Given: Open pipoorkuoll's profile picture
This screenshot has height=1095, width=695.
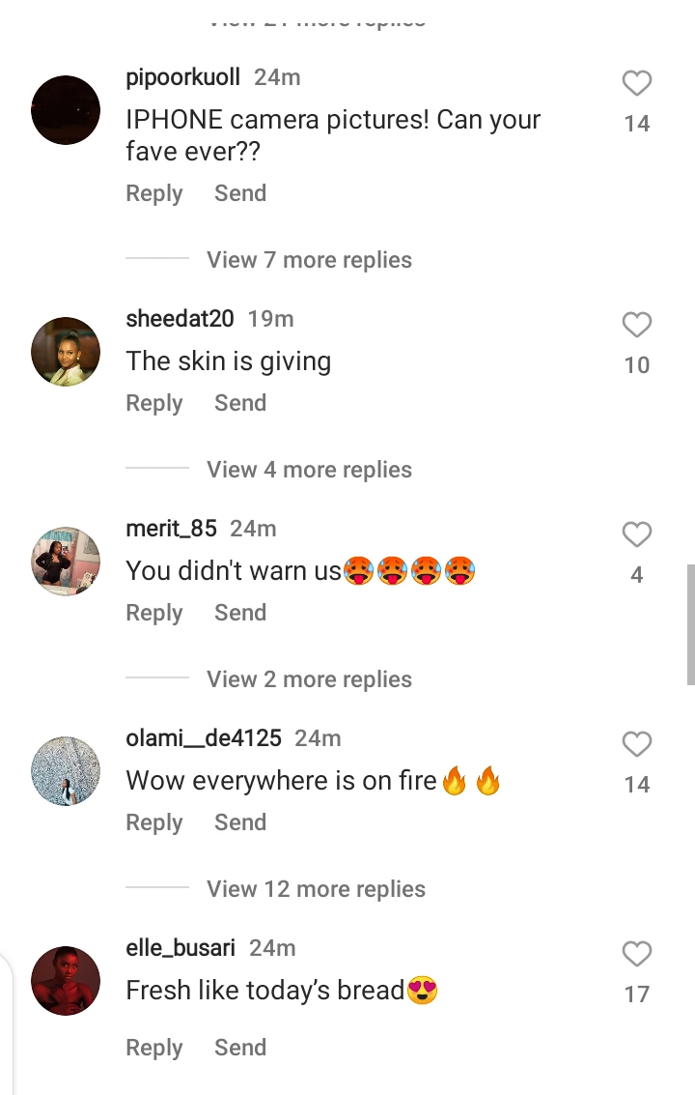Looking at the screenshot, I should pyautogui.click(x=66, y=110).
